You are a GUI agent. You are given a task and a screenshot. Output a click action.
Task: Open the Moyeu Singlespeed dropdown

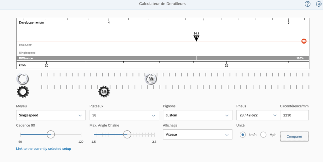(x=50, y=115)
